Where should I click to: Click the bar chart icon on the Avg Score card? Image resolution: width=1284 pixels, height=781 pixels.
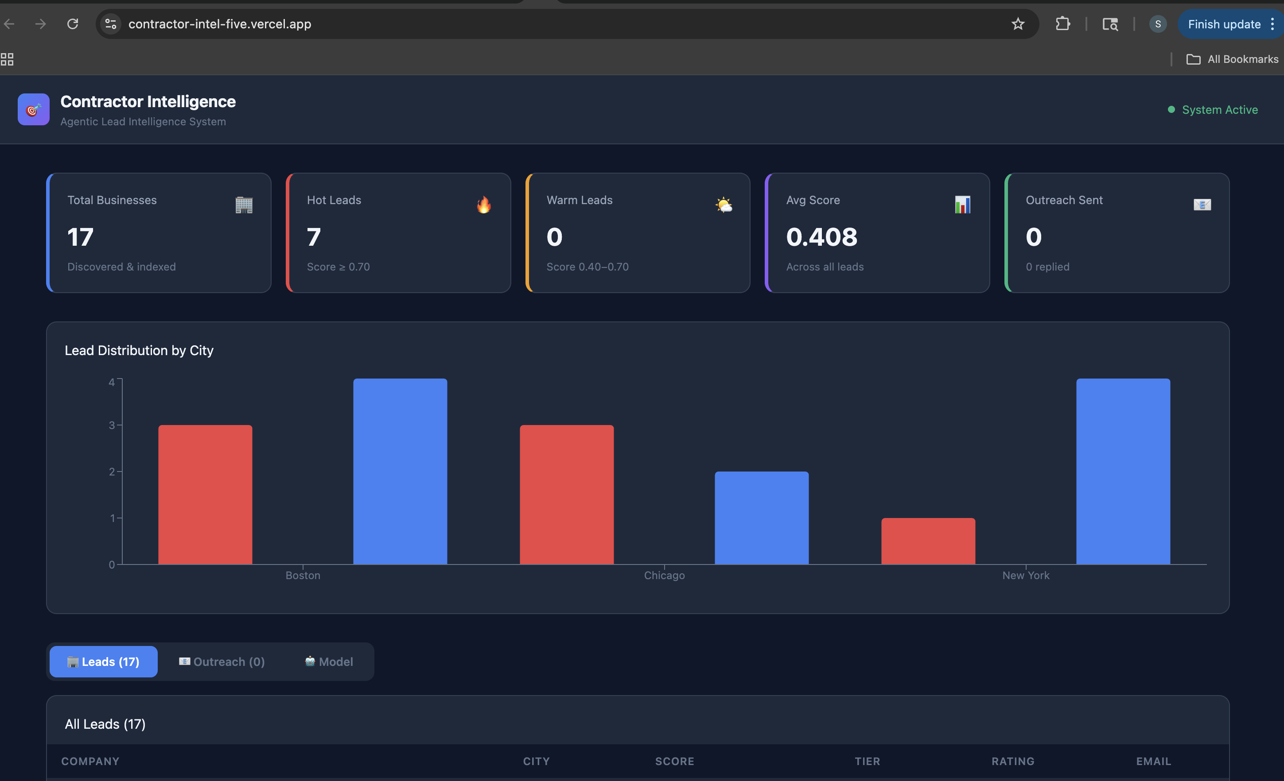pos(962,205)
